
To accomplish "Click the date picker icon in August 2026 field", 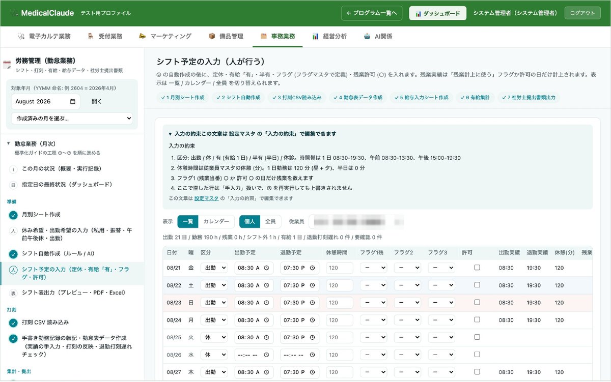I will coord(73,101).
